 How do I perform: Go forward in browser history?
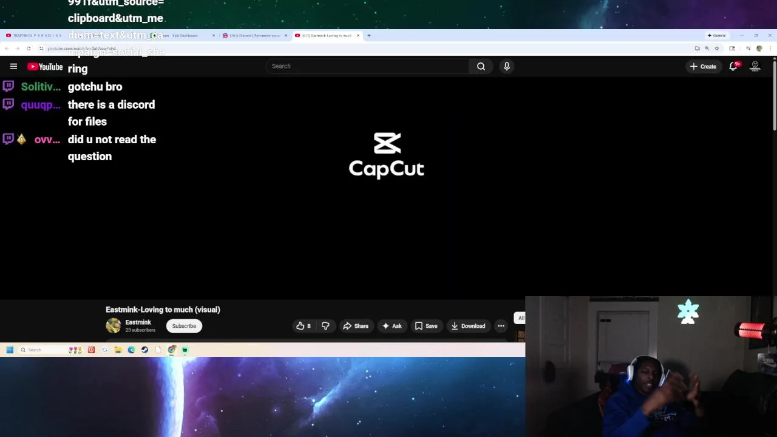17,49
